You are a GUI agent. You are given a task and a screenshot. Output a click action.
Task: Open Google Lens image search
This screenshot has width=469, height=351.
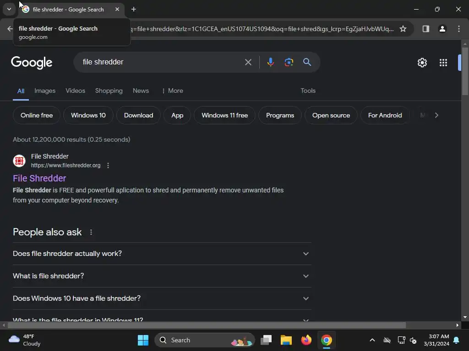289,62
